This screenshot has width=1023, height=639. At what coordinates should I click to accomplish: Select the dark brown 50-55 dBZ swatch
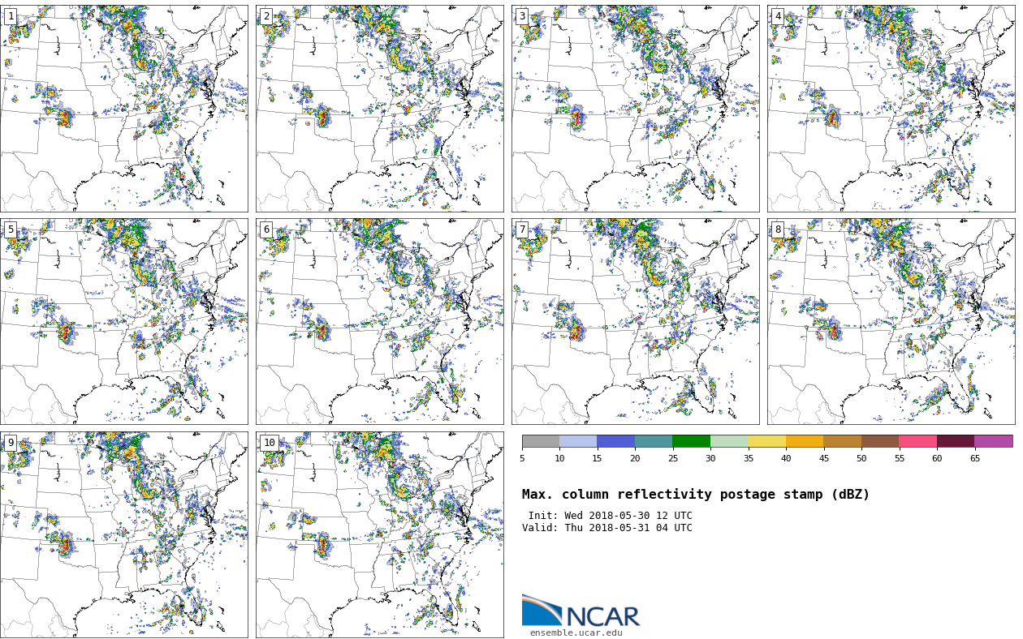coord(880,441)
